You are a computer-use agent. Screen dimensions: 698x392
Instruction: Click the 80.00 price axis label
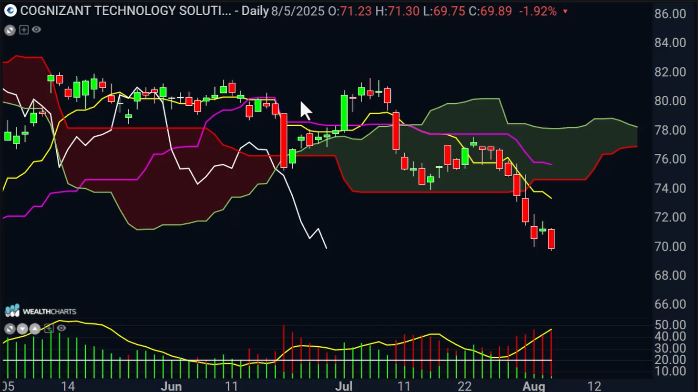[x=670, y=101]
